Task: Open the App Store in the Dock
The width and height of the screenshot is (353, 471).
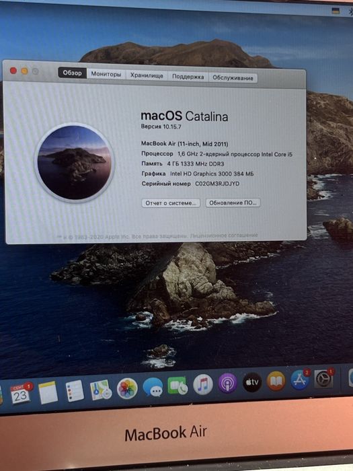Action: click(300, 379)
